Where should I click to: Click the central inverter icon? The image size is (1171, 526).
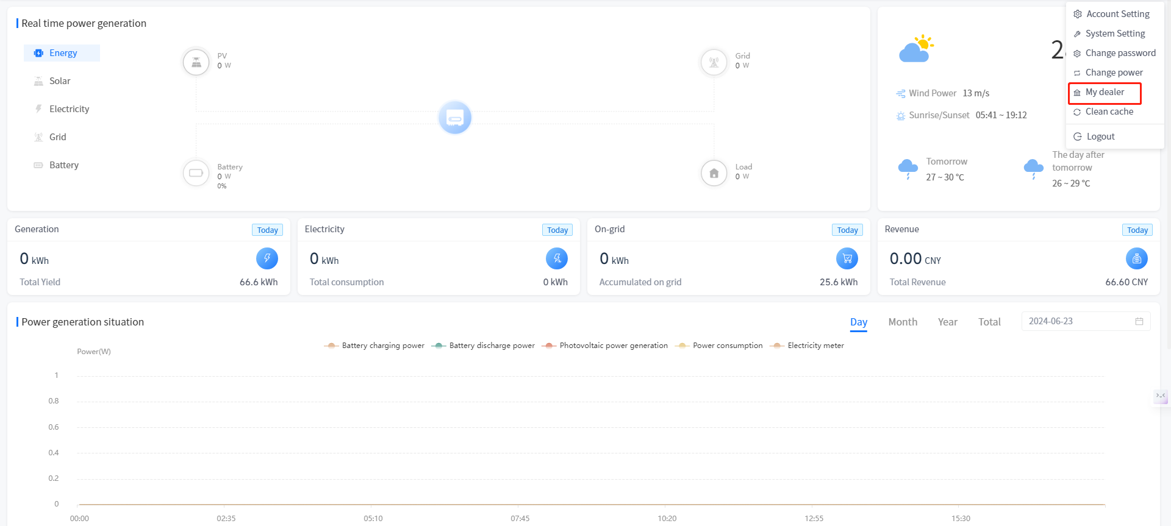click(x=455, y=117)
